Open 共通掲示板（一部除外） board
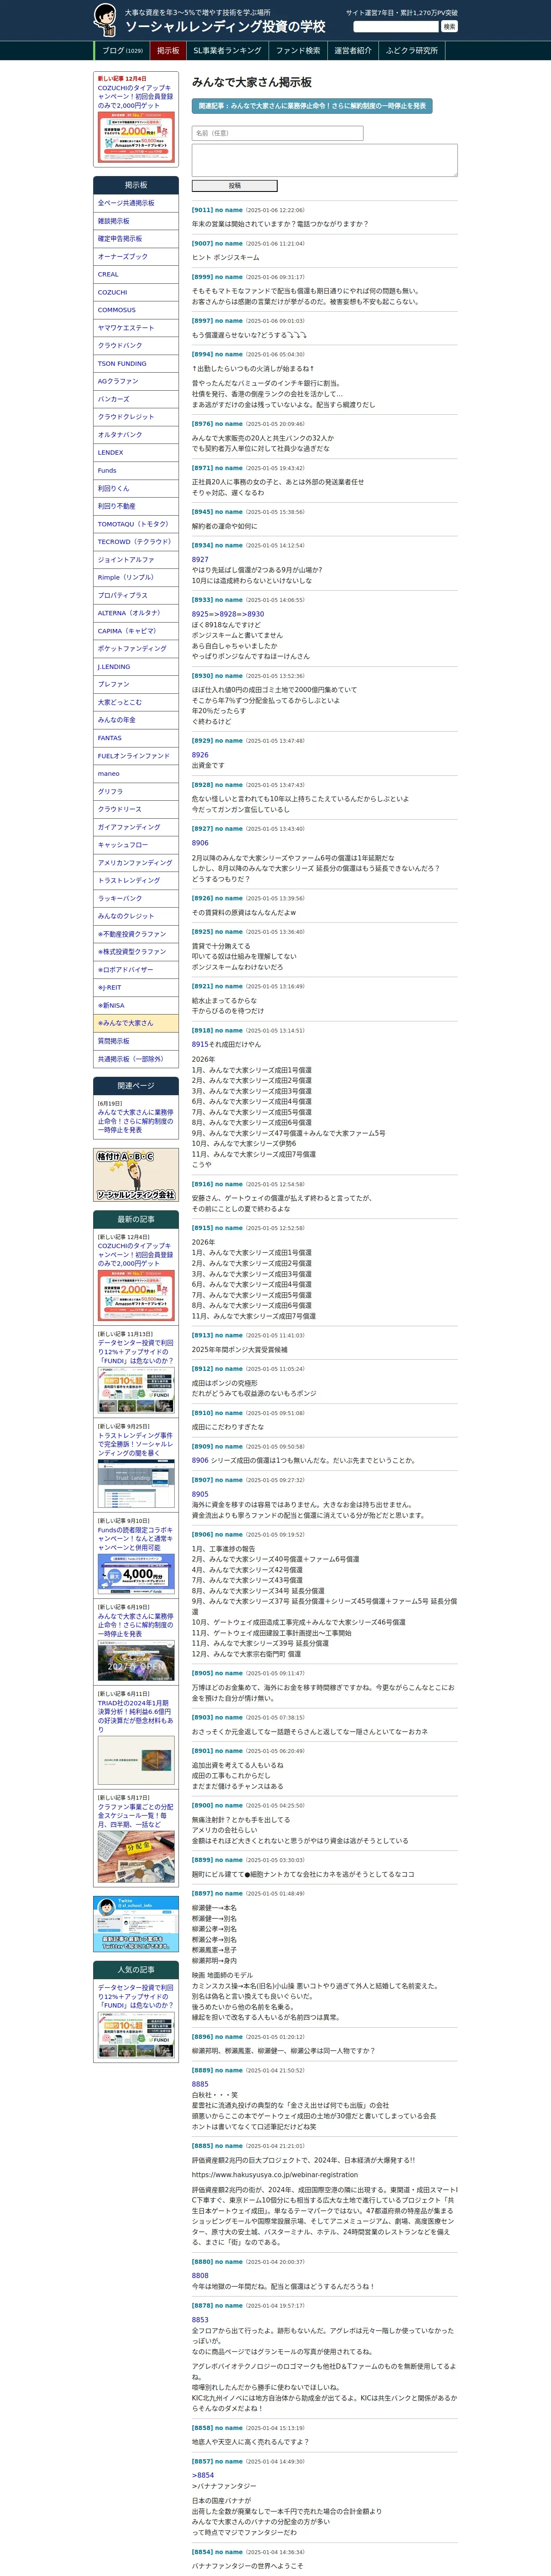The width and height of the screenshot is (551, 2576). (136, 1059)
